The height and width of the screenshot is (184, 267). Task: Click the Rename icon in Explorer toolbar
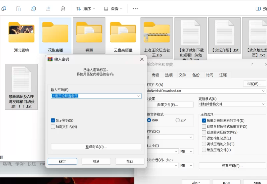pos(33,9)
